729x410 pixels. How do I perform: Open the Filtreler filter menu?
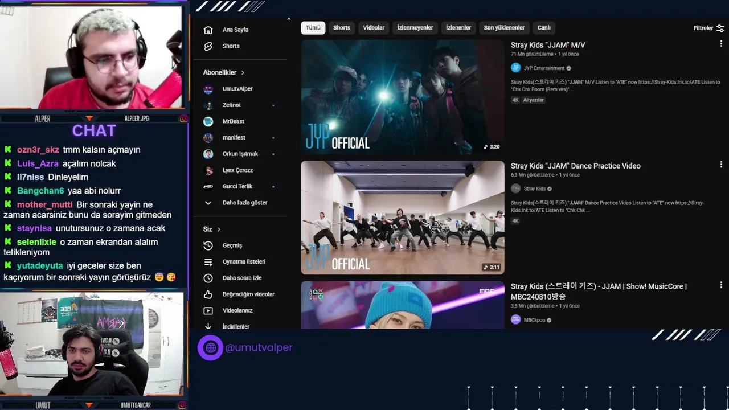[x=708, y=28]
